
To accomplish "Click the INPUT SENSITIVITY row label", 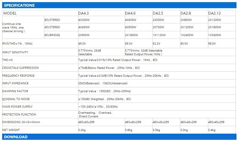I will click(15, 52).
